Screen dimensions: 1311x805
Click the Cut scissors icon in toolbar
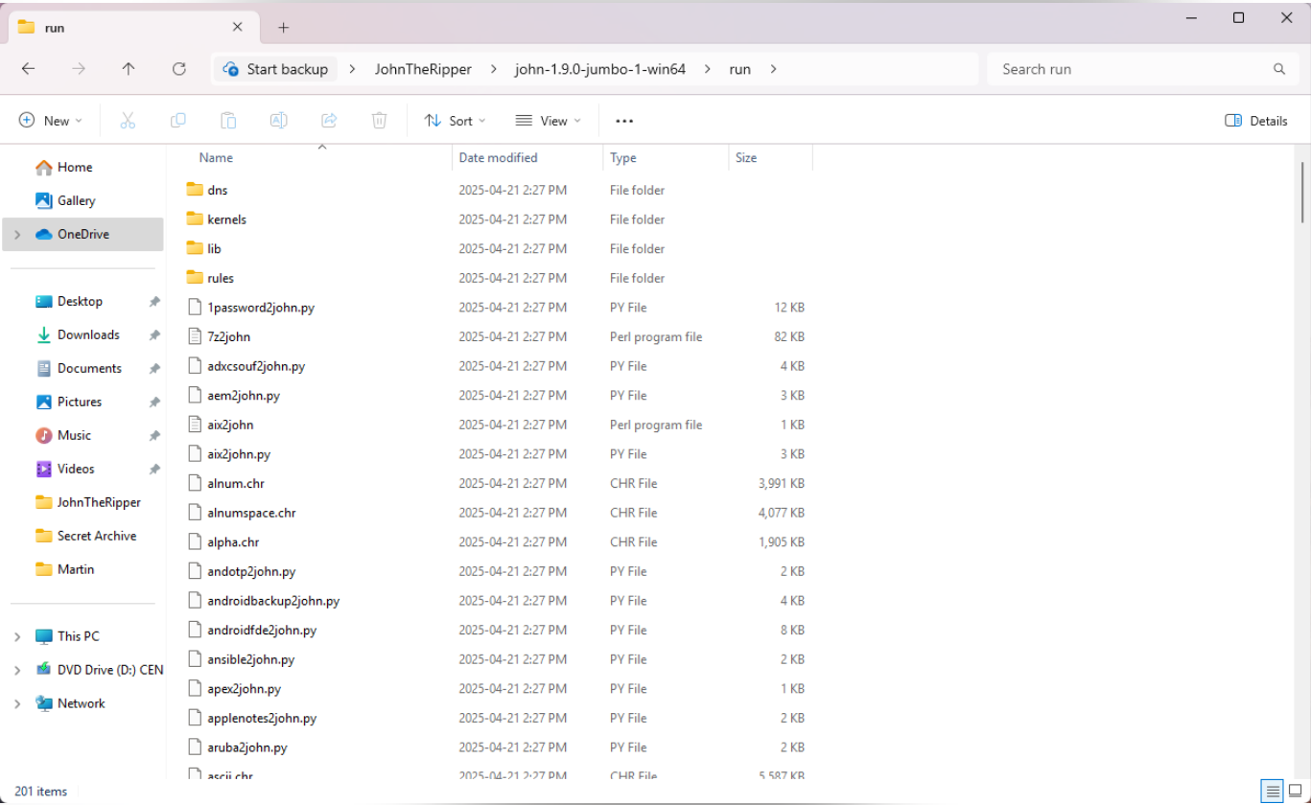(x=128, y=121)
